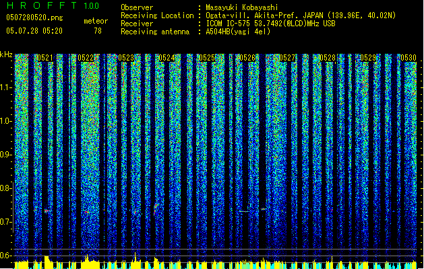Click the 0526 time marker
The image size is (424, 269).
click(x=247, y=58)
